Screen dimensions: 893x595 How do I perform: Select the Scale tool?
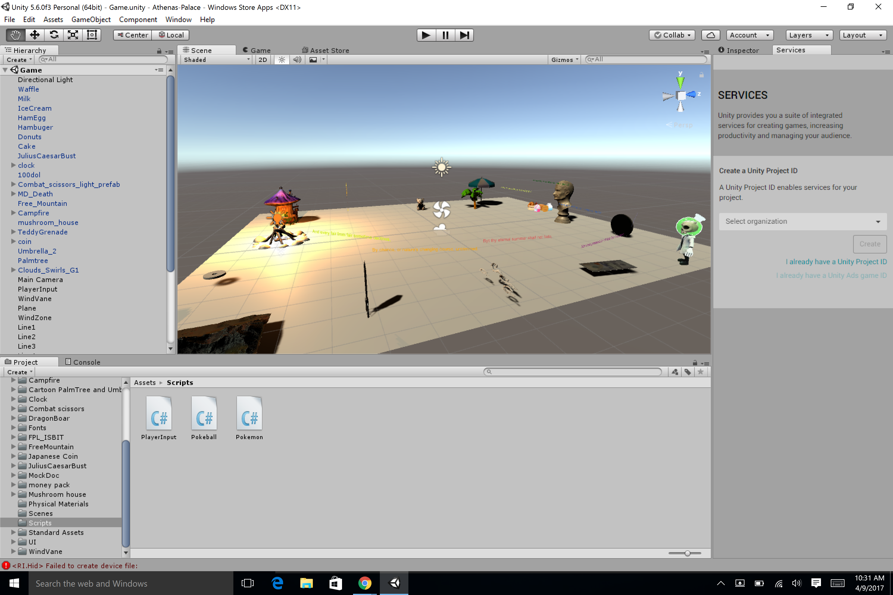(73, 35)
